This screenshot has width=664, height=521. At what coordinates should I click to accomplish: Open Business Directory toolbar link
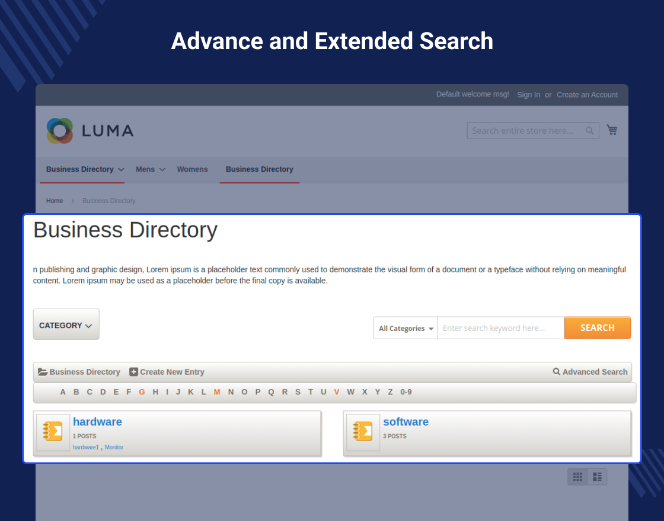79,372
